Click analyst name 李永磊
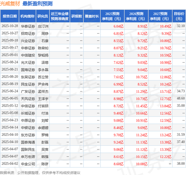The width and height of the screenshot is (186, 175). [43, 70]
